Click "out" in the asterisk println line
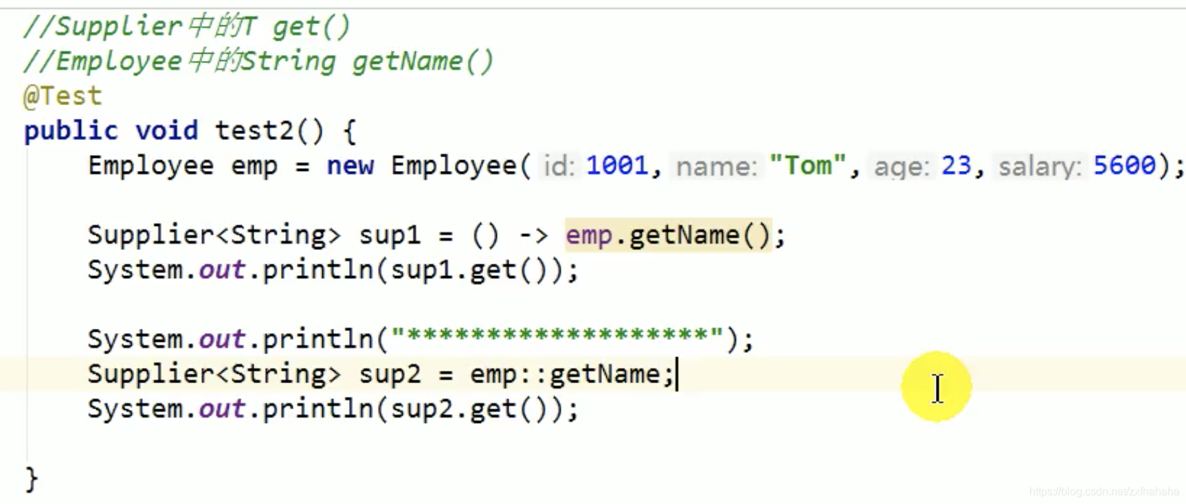The width and height of the screenshot is (1186, 504). click(222, 339)
